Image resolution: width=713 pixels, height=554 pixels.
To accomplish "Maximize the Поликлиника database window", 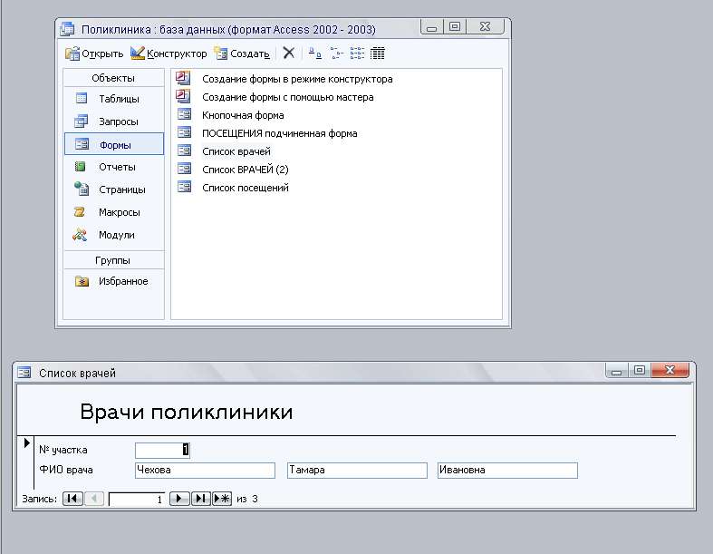I will 455,27.
